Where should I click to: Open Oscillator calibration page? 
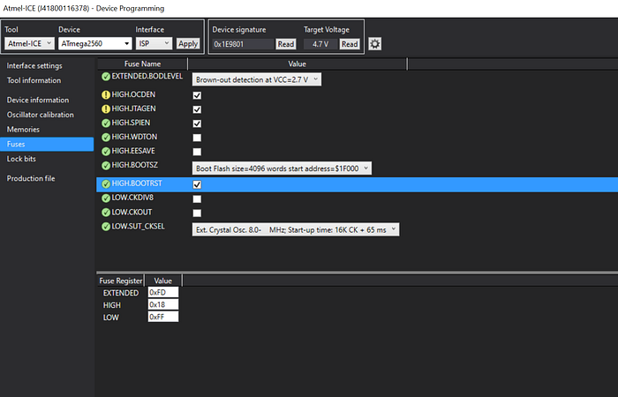tap(41, 115)
